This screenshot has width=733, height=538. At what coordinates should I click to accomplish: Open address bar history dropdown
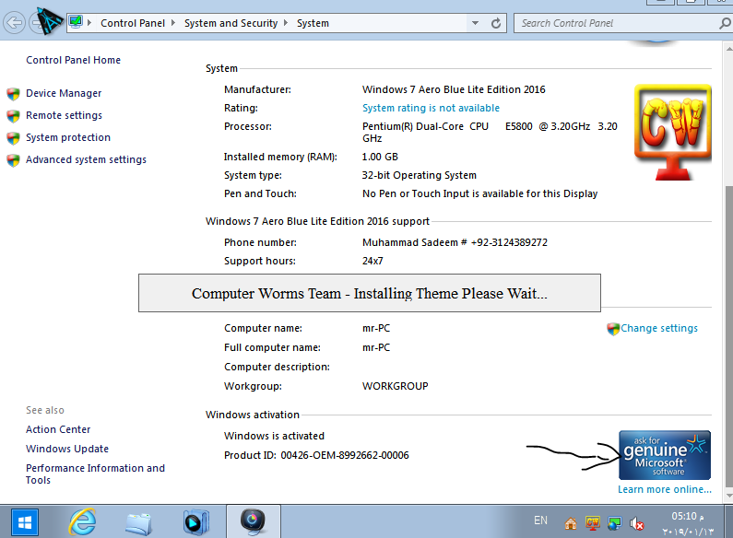pyautogui.click(x=475, y=23)
